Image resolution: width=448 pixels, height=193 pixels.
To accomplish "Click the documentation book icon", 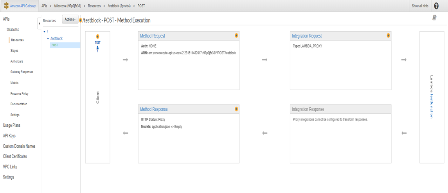I will (434, 18).
